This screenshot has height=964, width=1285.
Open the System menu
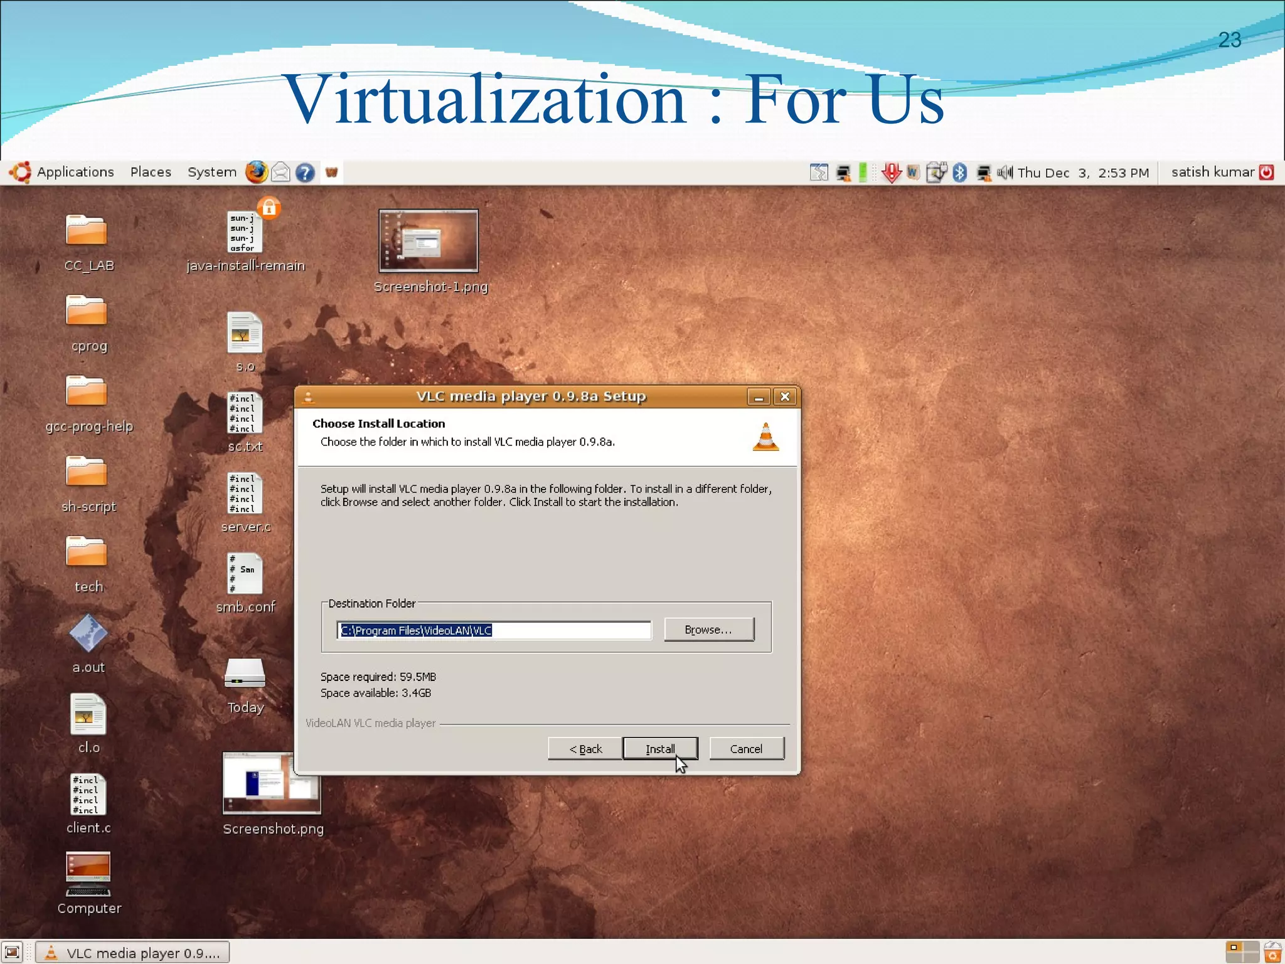click(x=212, y=172)
